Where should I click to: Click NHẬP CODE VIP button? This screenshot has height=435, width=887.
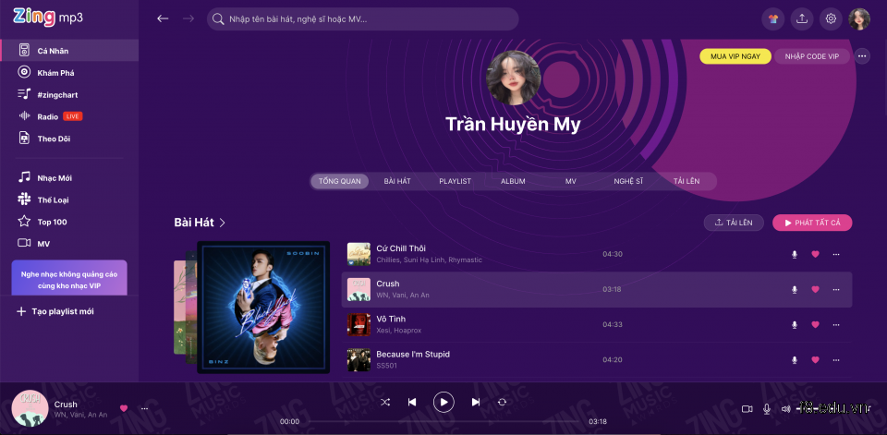click(812, 56)
